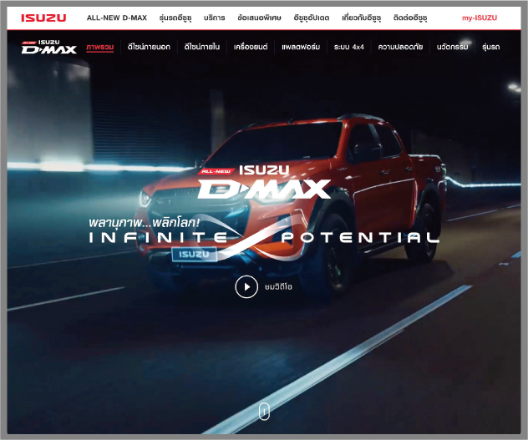This screenshot has height=440, width=528.
Task: Open the ติดต่ออีซูซุ menu
Action: pyautogui.click(x=410, y=18)
